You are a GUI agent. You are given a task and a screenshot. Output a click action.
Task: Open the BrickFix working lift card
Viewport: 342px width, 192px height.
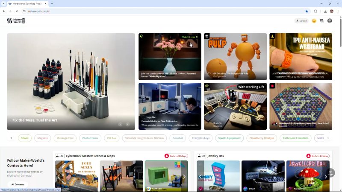236,106
